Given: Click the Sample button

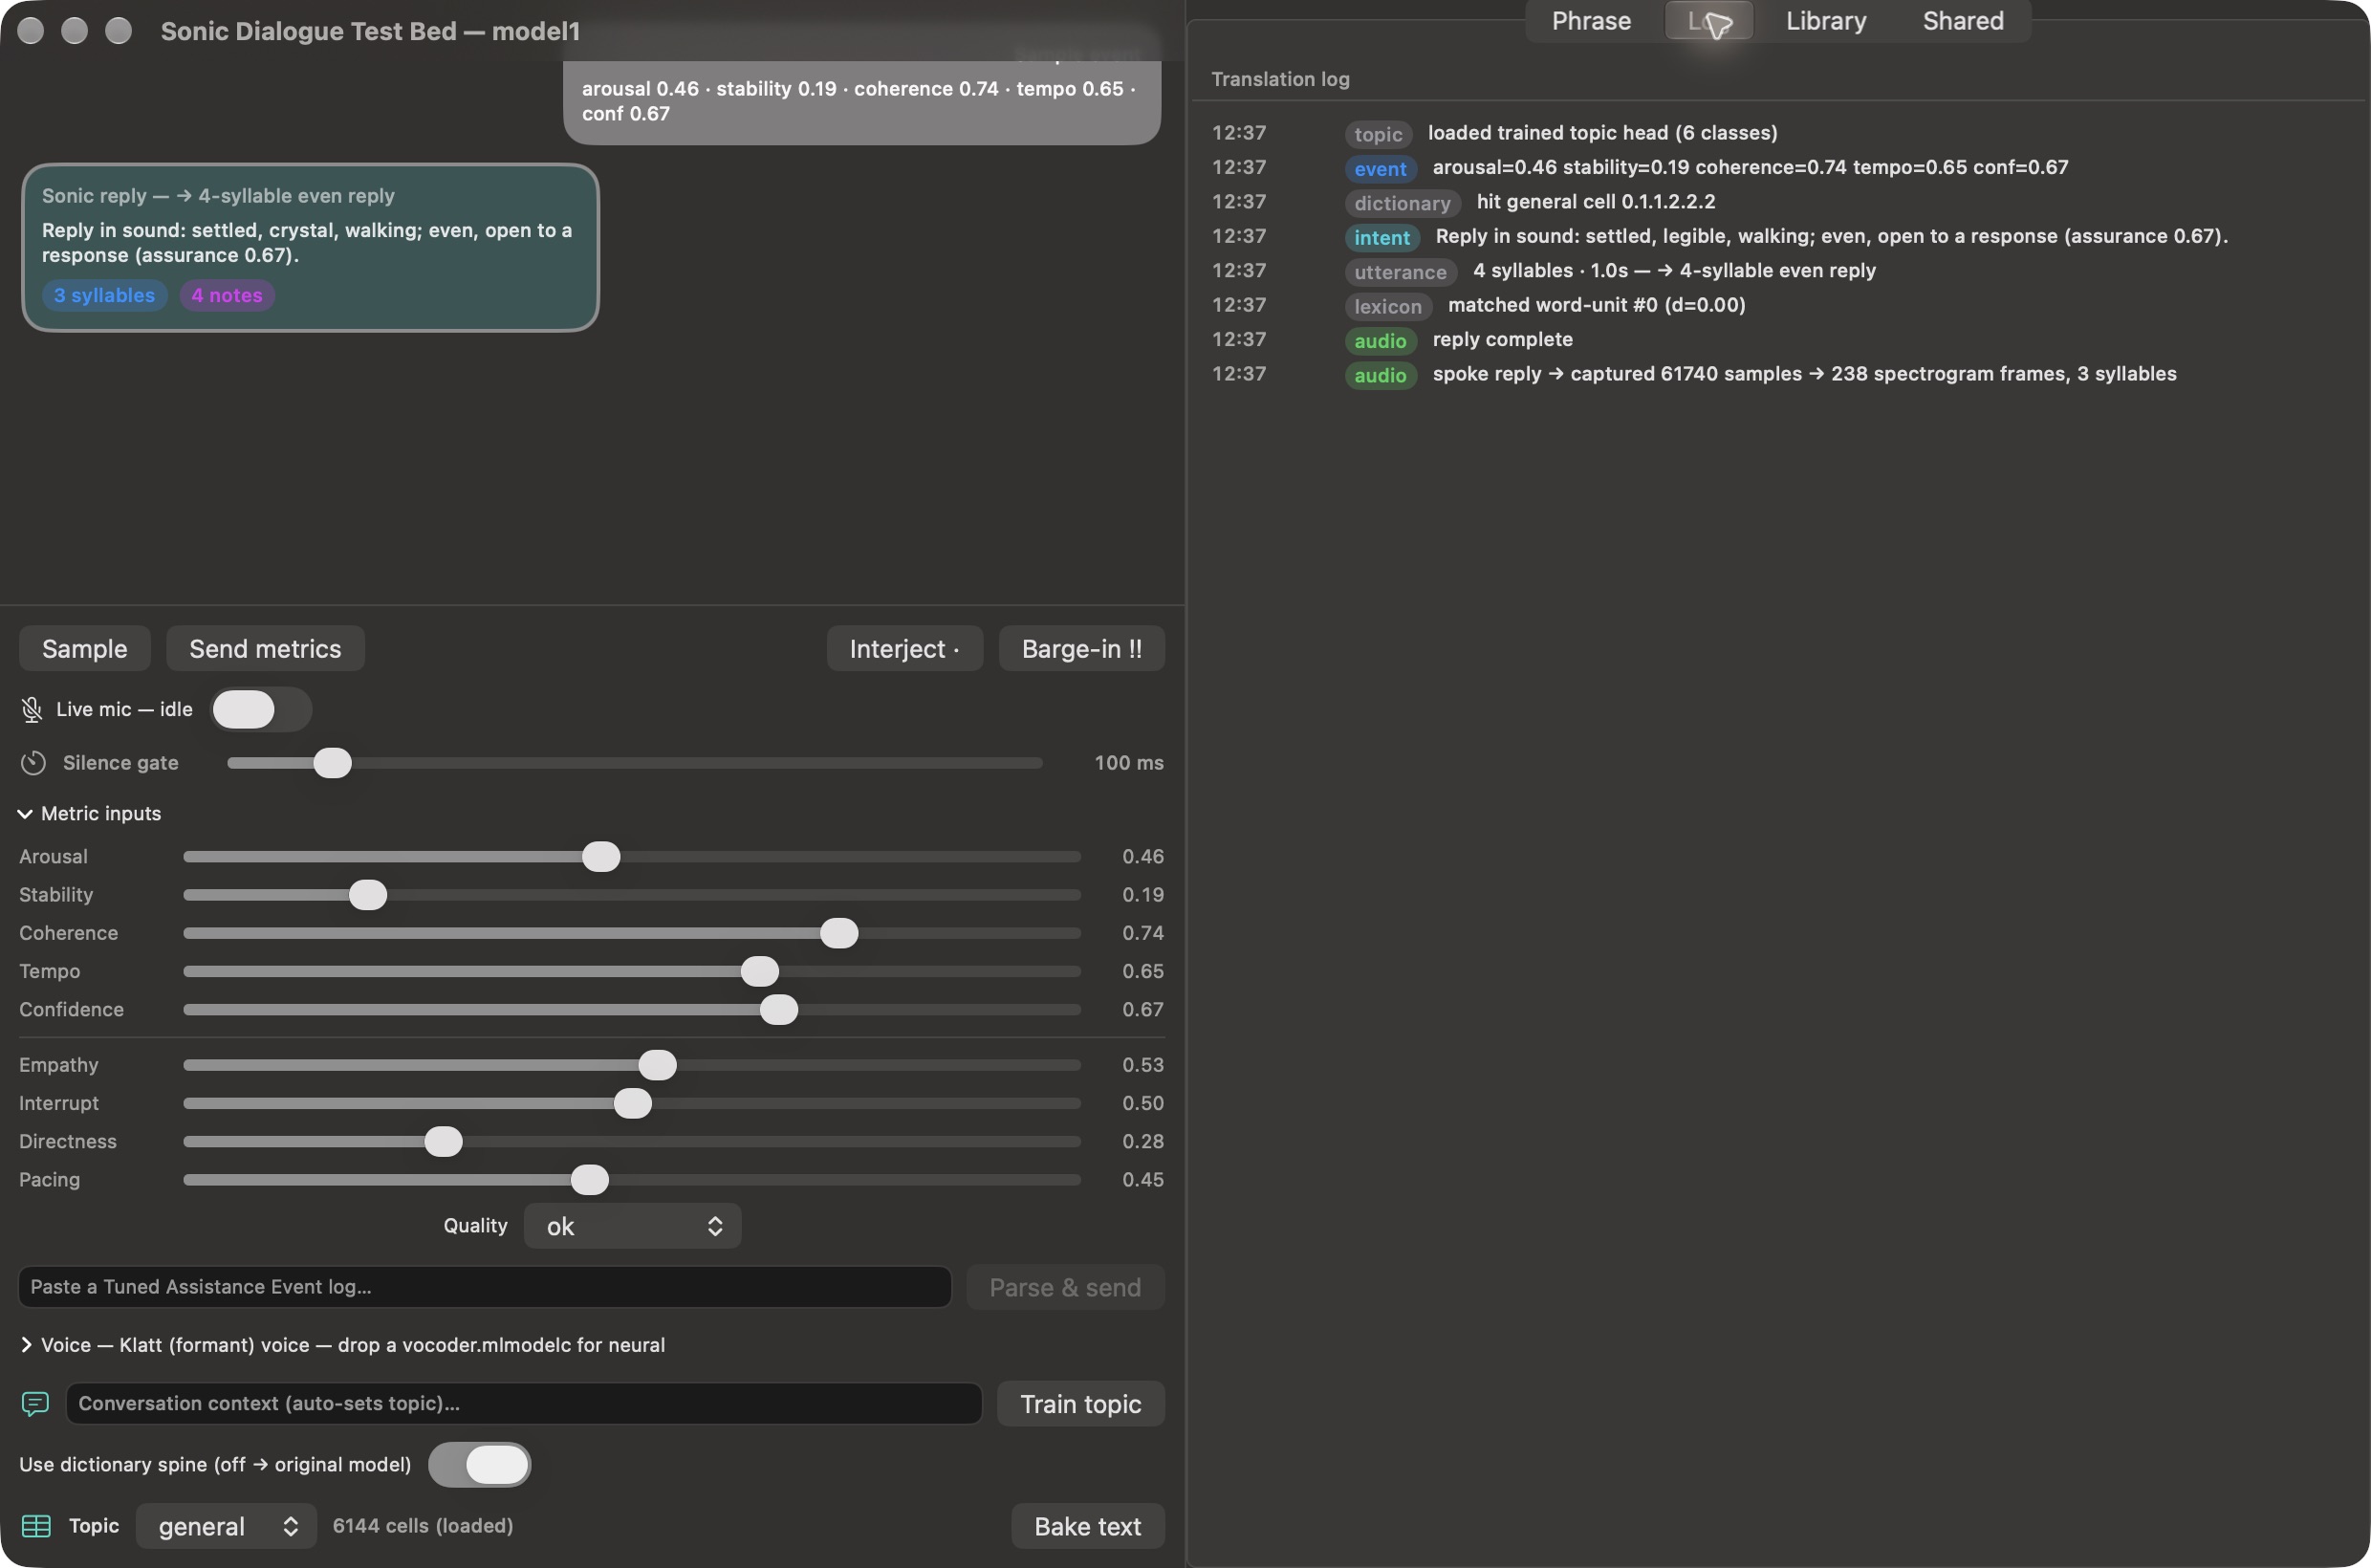Looking at the screenshot, I should click(85, 649).
